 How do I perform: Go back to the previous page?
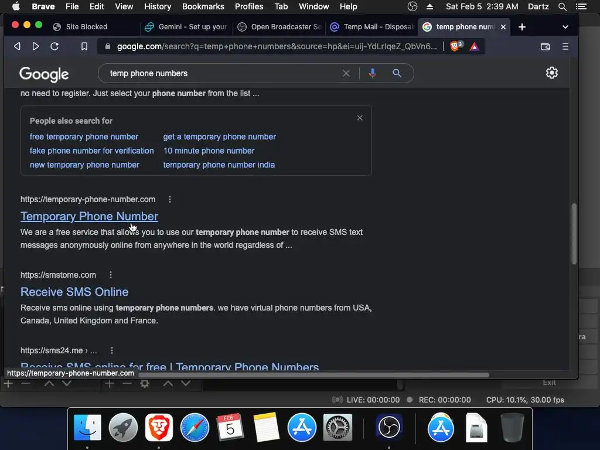(17, 46)
